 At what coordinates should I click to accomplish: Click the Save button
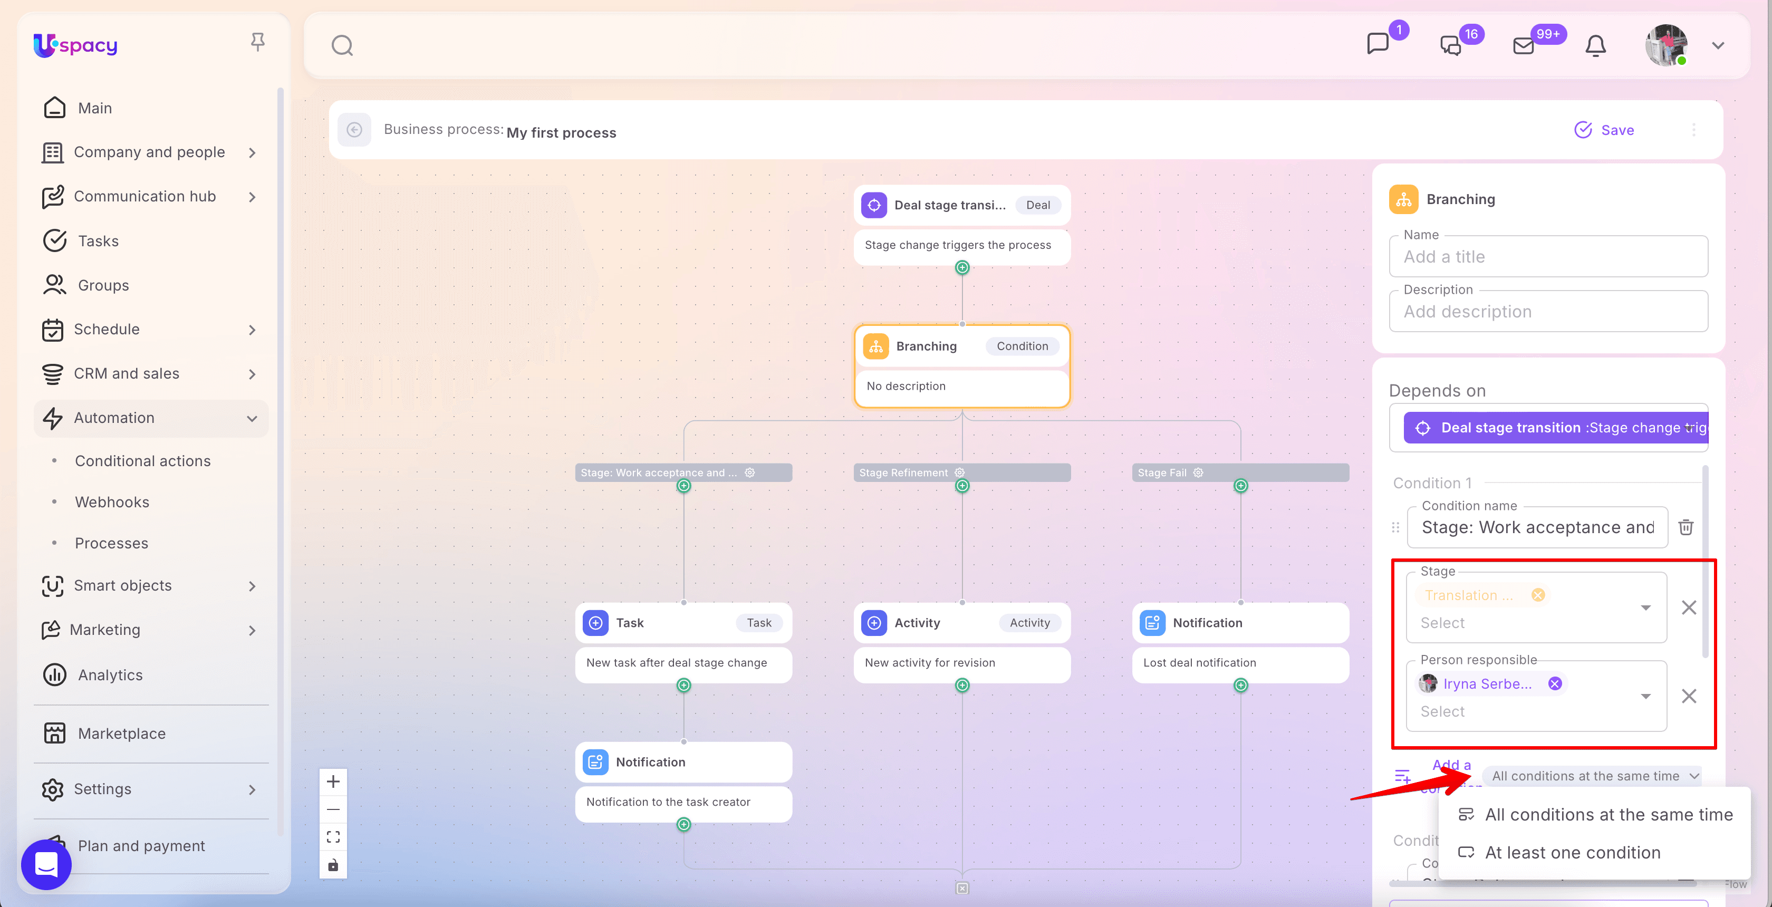pos(1604,130)
